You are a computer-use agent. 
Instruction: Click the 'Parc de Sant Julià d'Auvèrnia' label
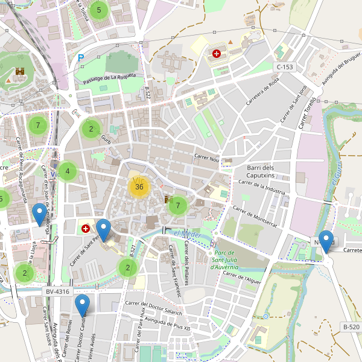[224, 260]
